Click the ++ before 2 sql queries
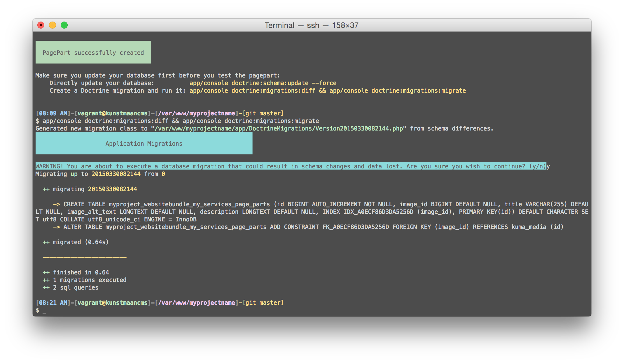624x363 pixels. click(46, 288)
